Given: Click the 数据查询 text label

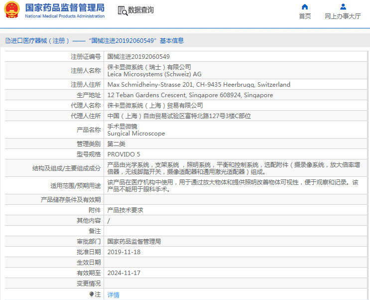Looking at the screenshot, I should tap(140, 10).
